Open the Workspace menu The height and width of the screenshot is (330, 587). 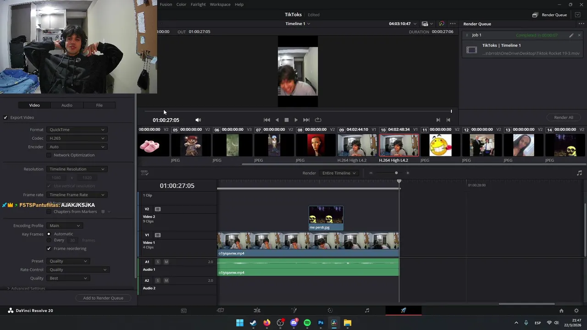(x=220, y=5)
